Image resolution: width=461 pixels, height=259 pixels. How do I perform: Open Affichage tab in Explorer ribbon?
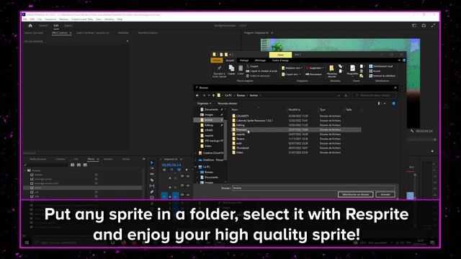260,60
